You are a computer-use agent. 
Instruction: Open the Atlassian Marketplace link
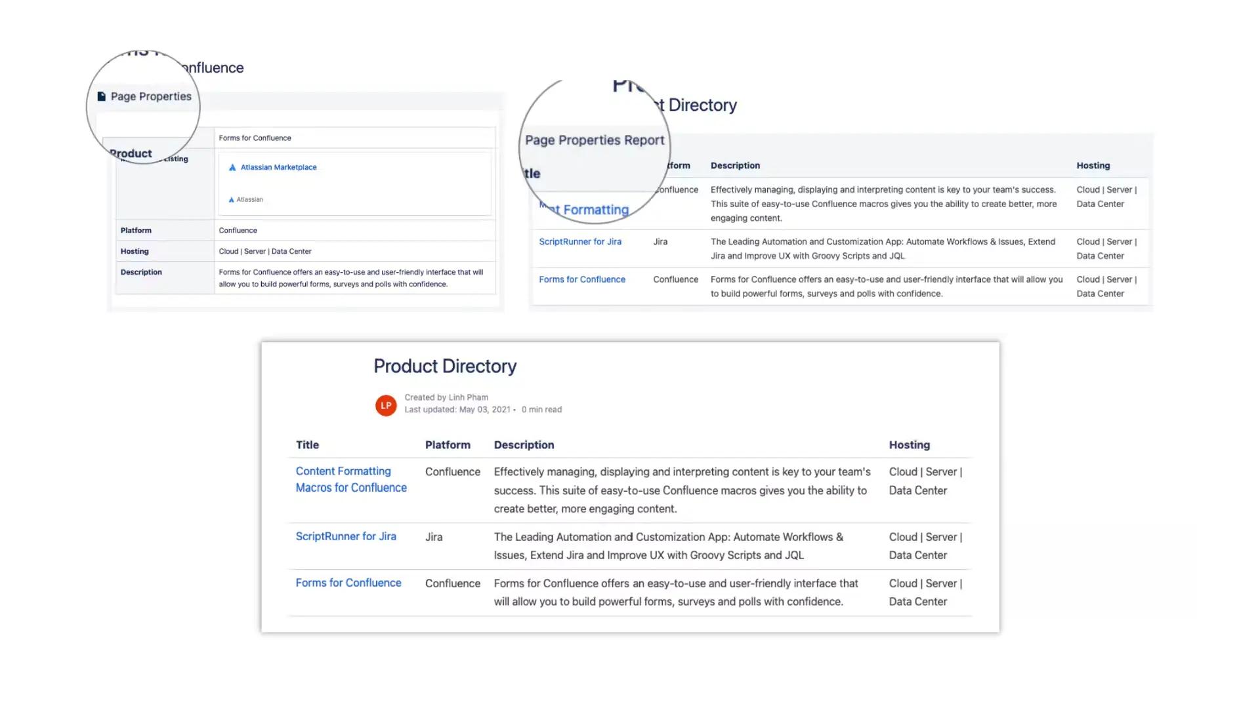(278, 167)
